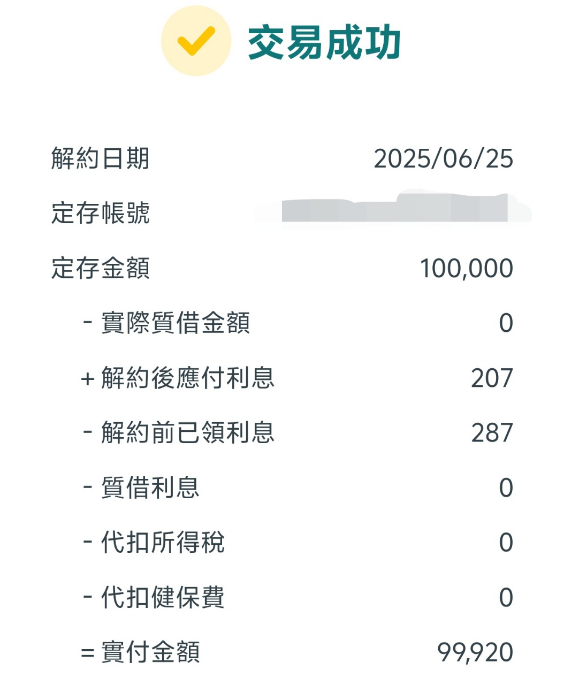Click the 定存帳號 label
564x685 pixels.
pyautogui.click(x=100, y=213)
